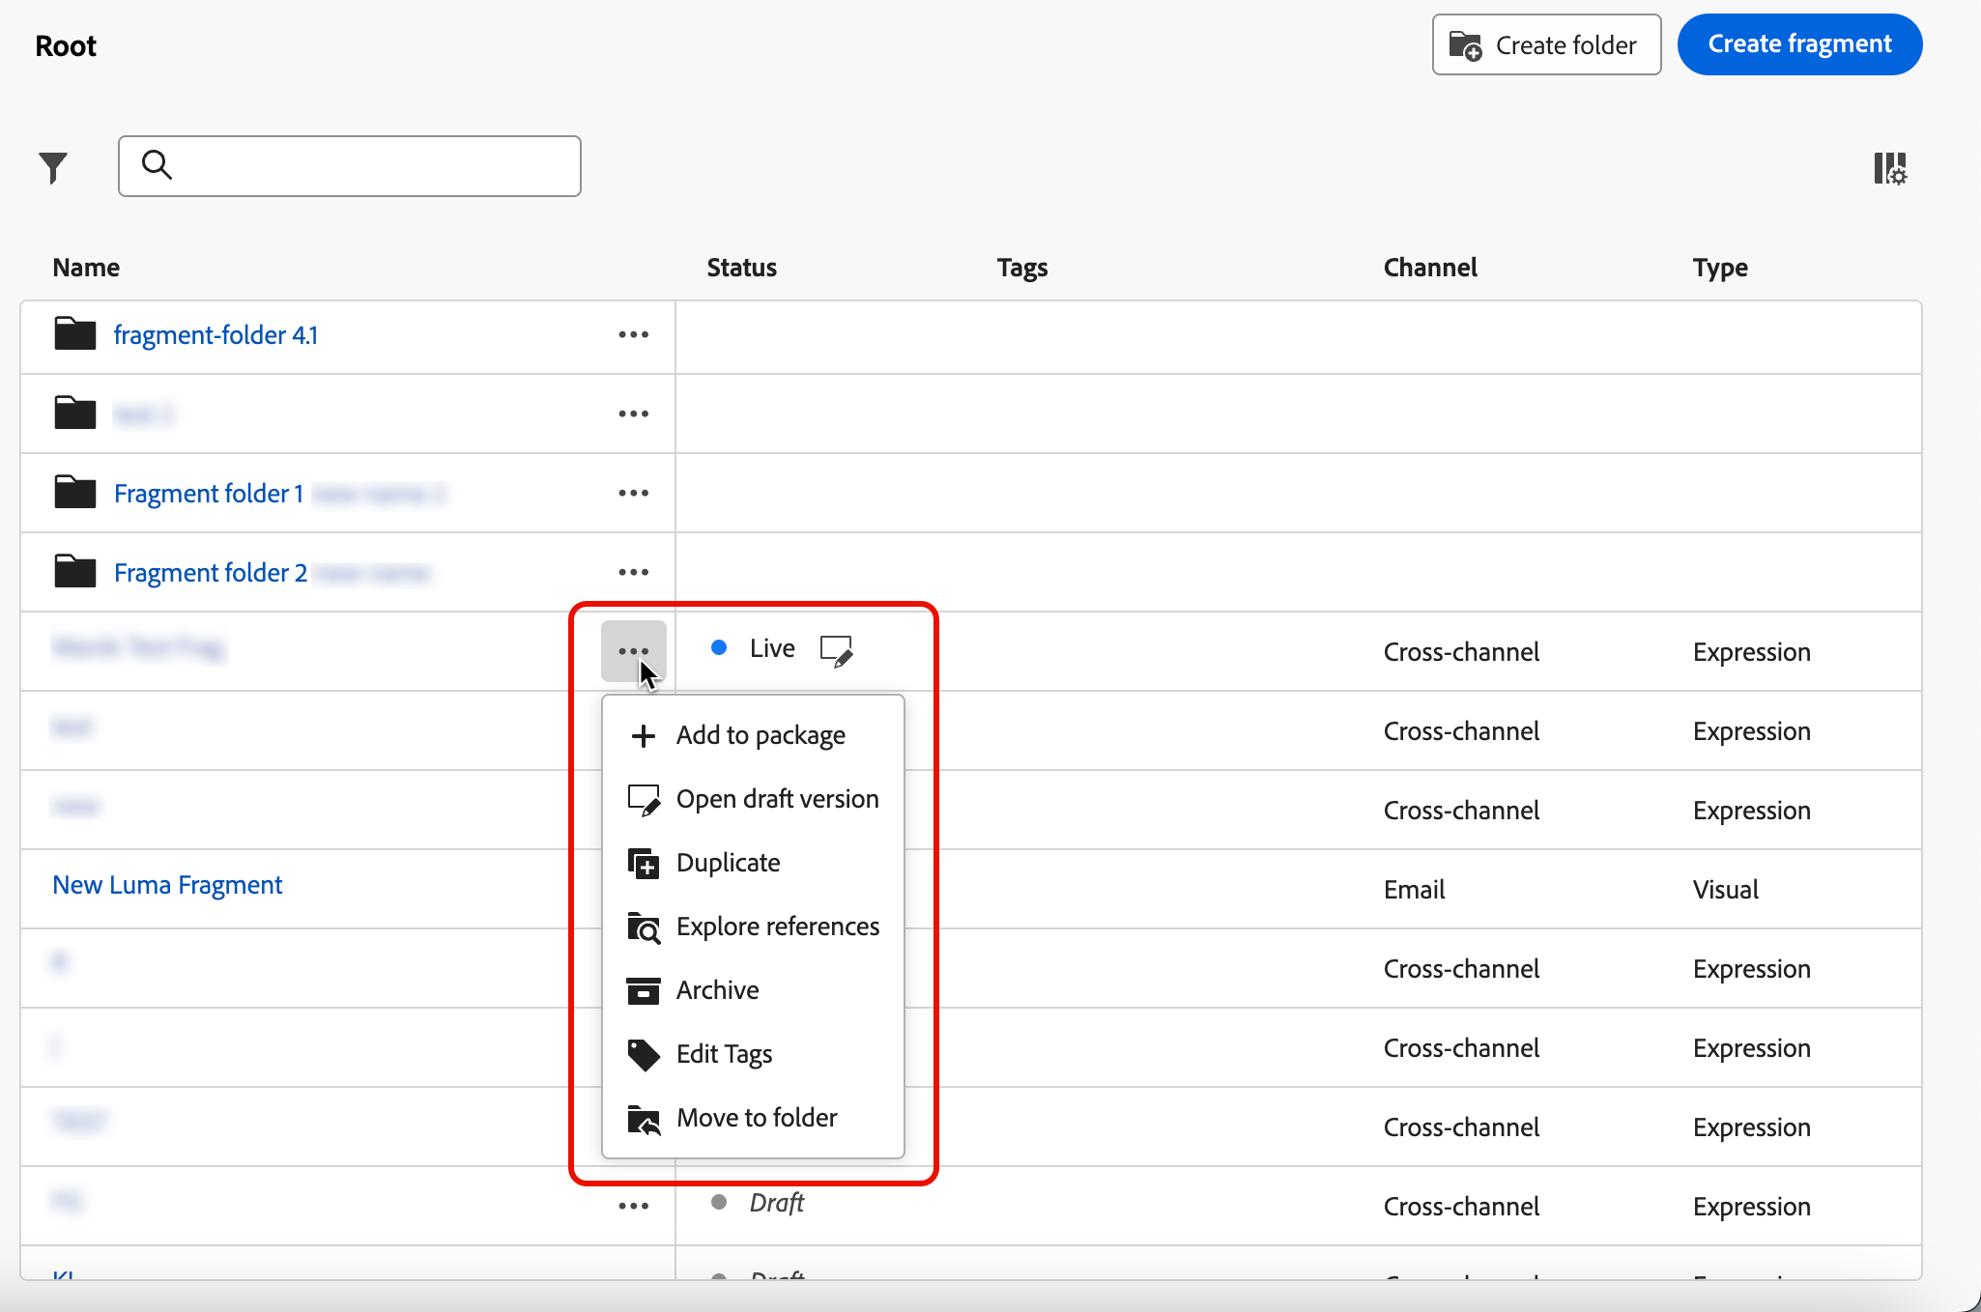Image resolution: width=1981 pixels, height=1312 pixels.
Task: Click the Fragment folder 2 folder icon
Action: coord(74,572)
